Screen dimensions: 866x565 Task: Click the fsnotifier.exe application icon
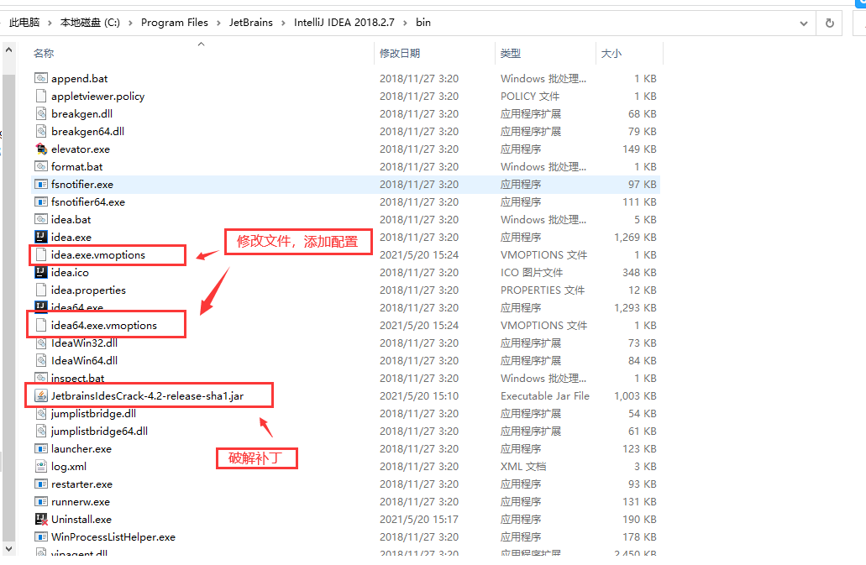pyautogui.click(x=41, y=185)
